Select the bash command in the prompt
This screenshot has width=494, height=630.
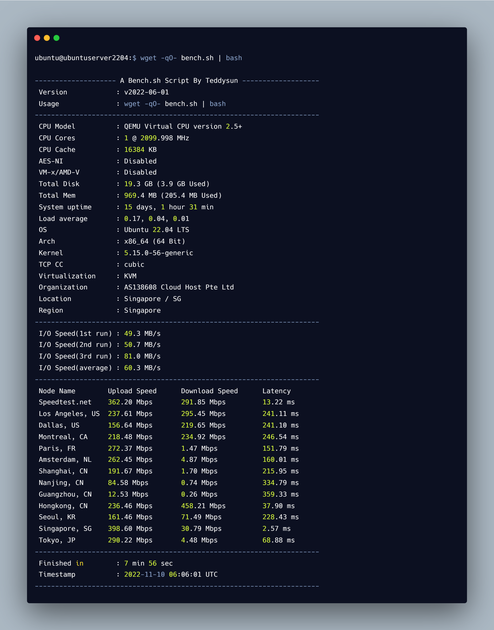[234, 58]
